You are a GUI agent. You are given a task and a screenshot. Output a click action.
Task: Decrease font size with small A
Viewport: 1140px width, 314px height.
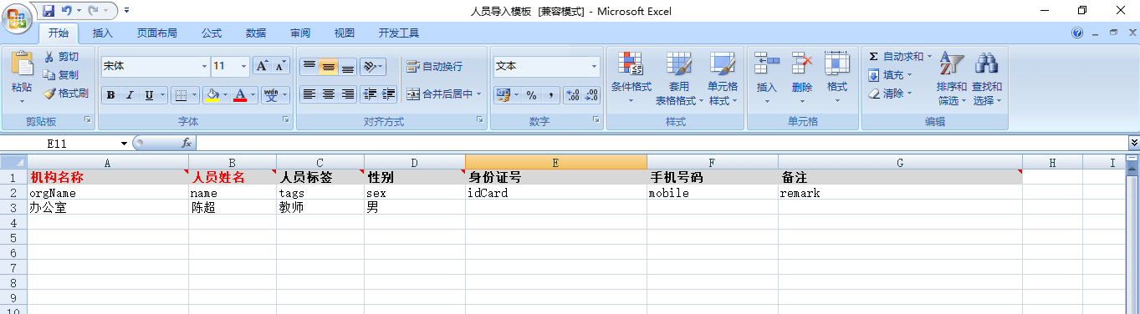(280, 66)
